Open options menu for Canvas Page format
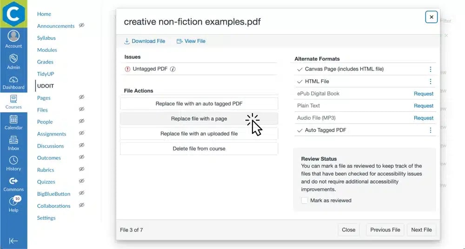 430,69
